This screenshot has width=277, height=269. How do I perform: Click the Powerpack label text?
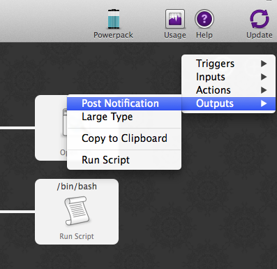(113, 35)
